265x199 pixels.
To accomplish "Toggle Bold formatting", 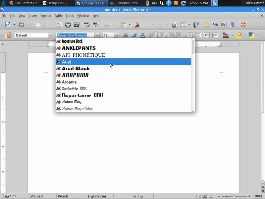I will point(126,35).
